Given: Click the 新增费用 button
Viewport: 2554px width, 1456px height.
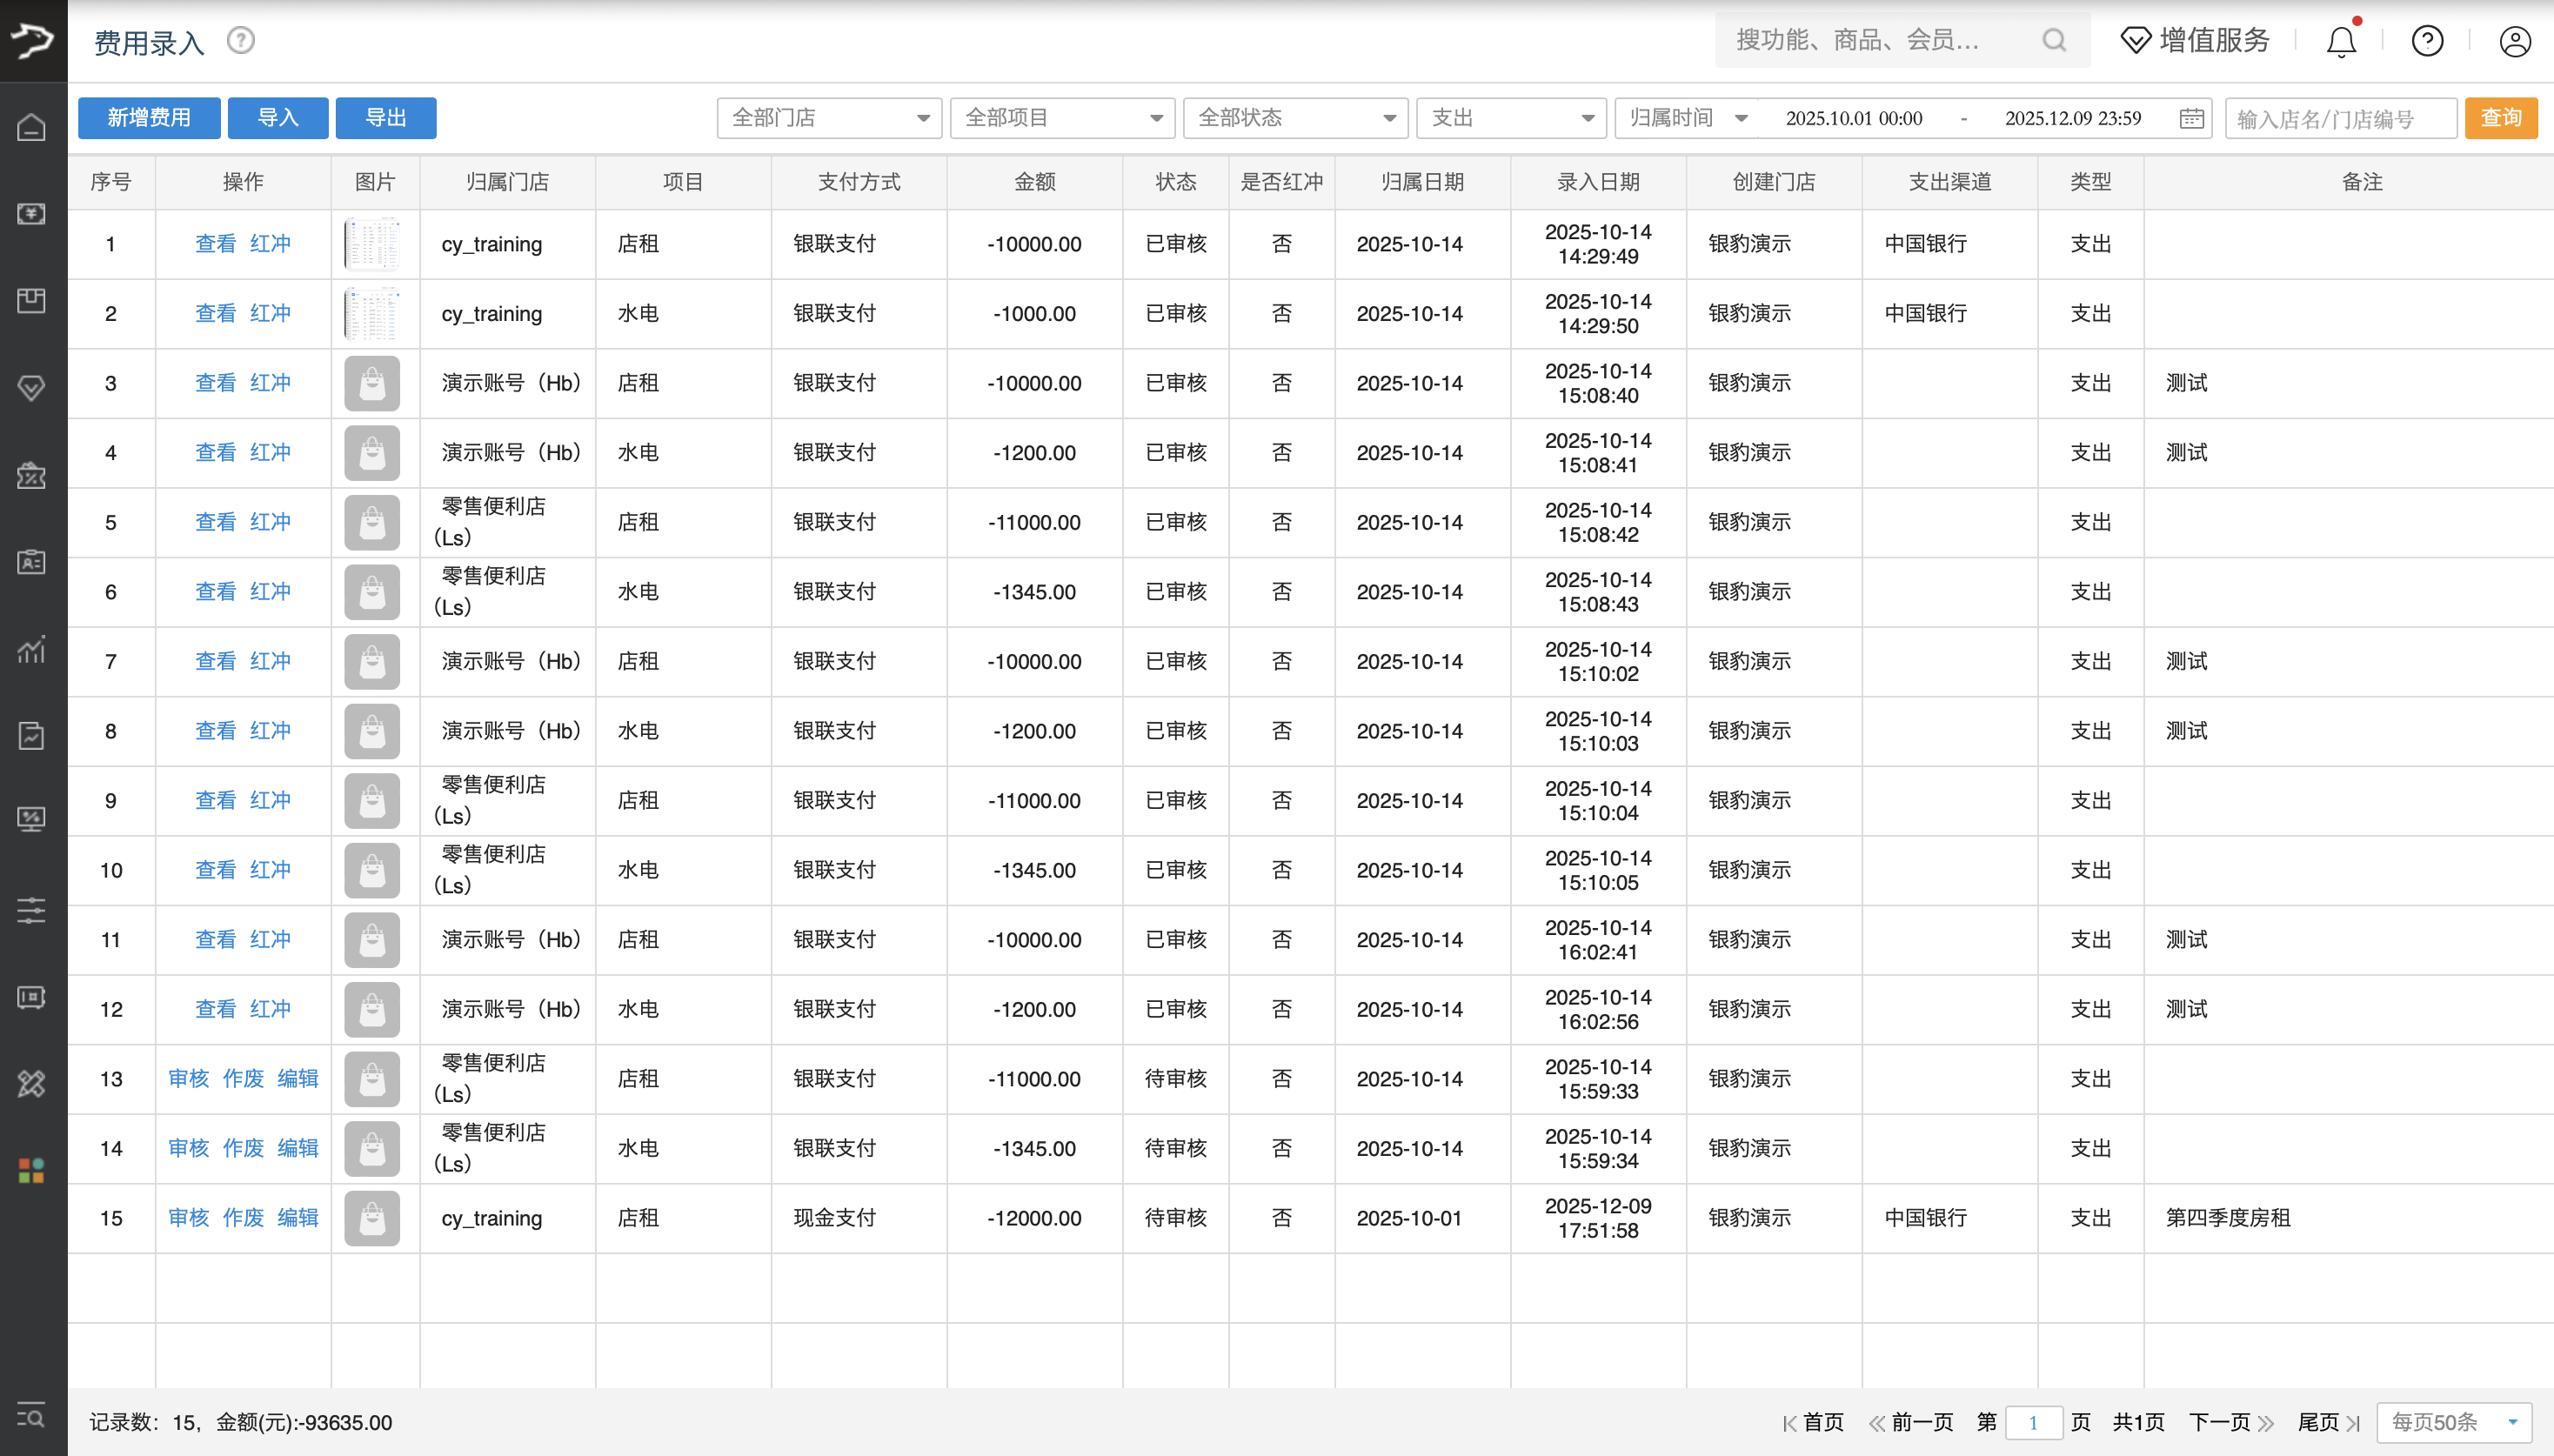Looking at the screenshot, I should click(x=148, y=117).
